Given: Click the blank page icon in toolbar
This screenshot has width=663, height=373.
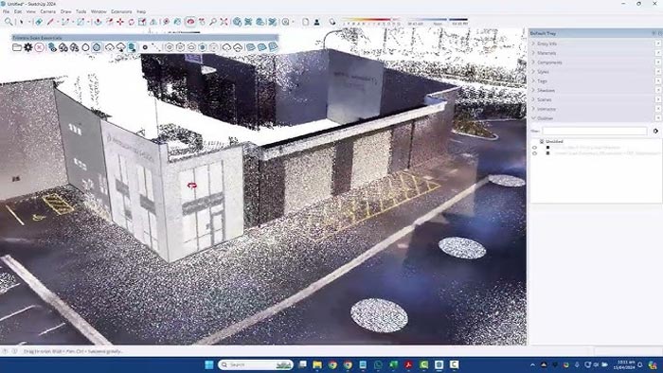Looking at the screenshot, I should tap(305, 22).
